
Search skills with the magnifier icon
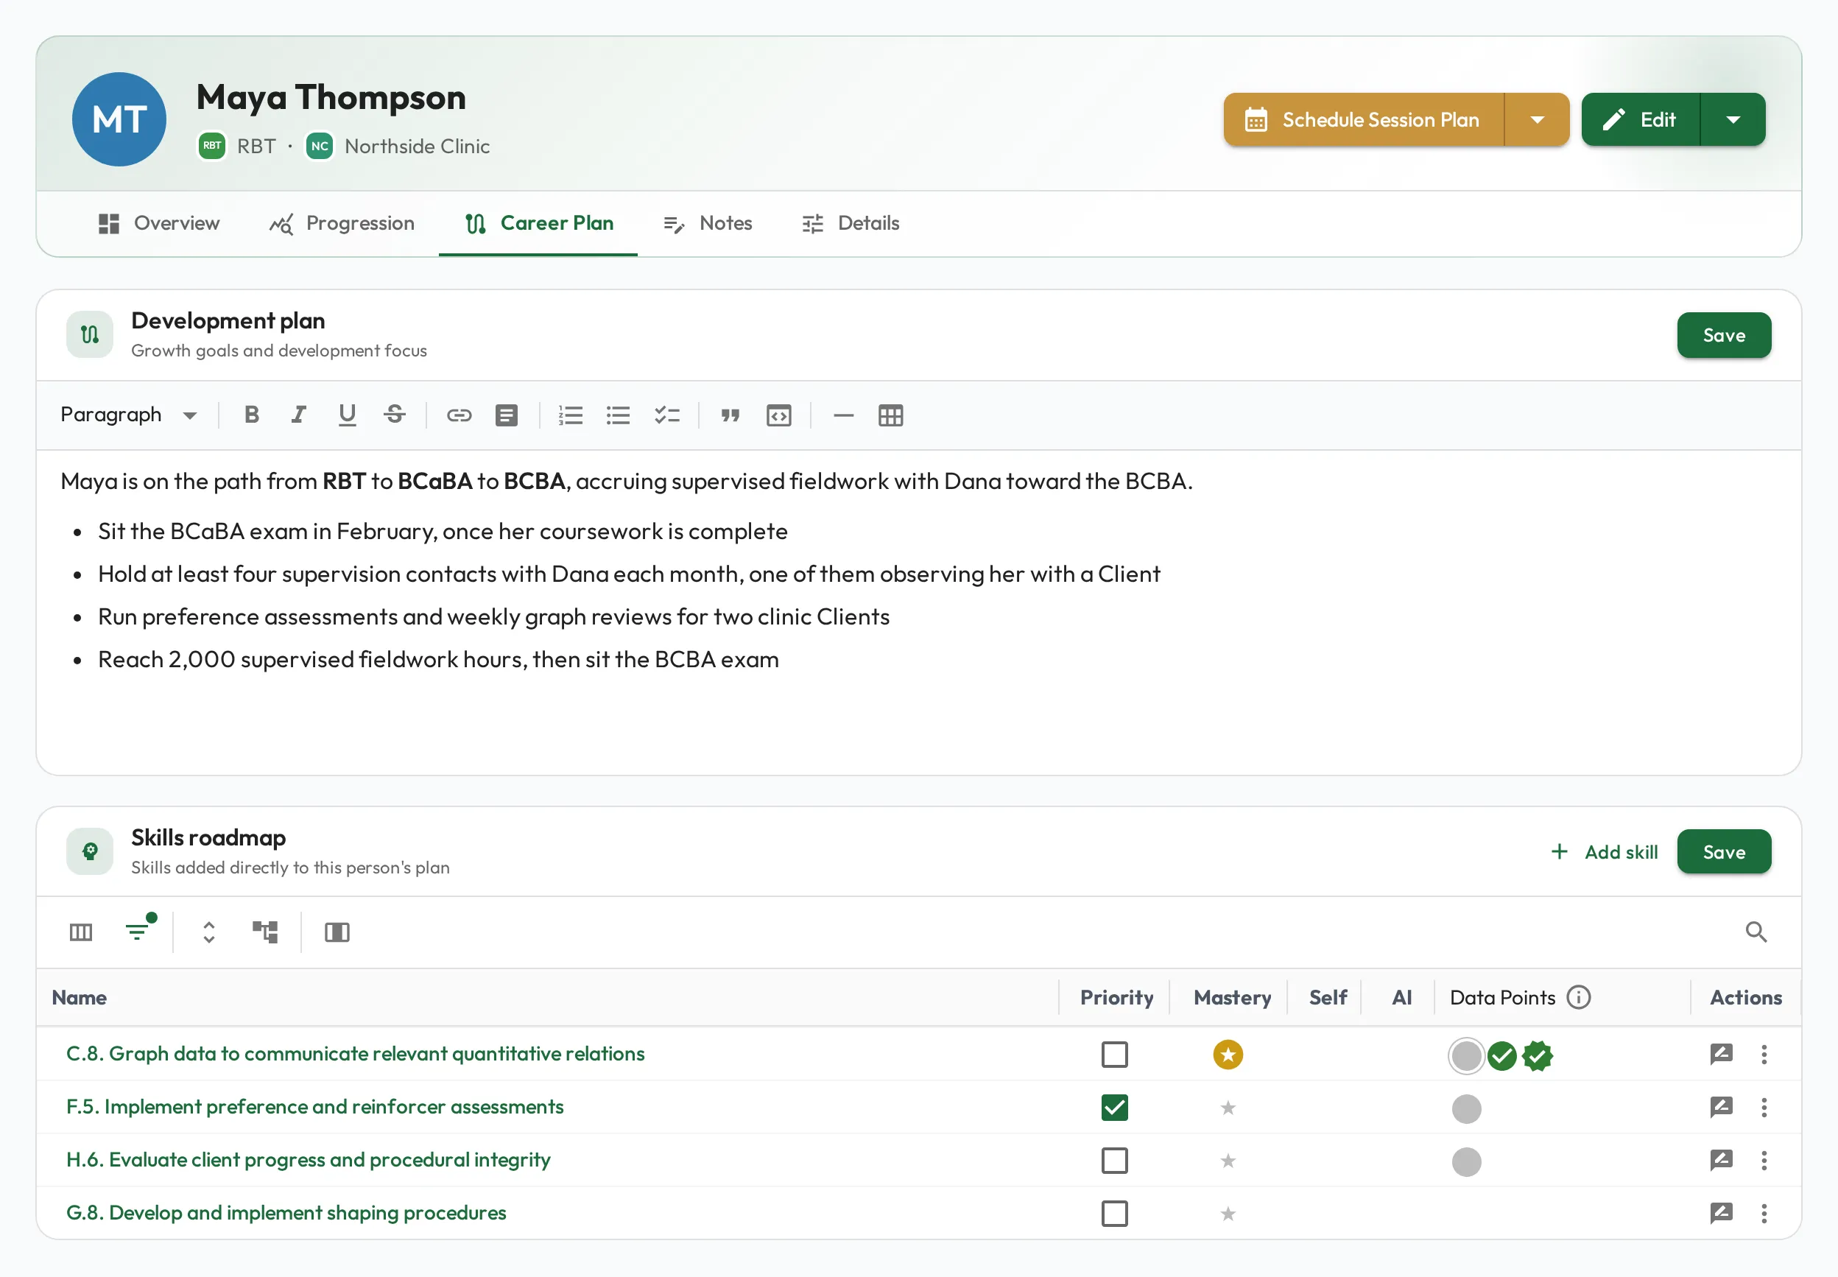point(1756,932)
